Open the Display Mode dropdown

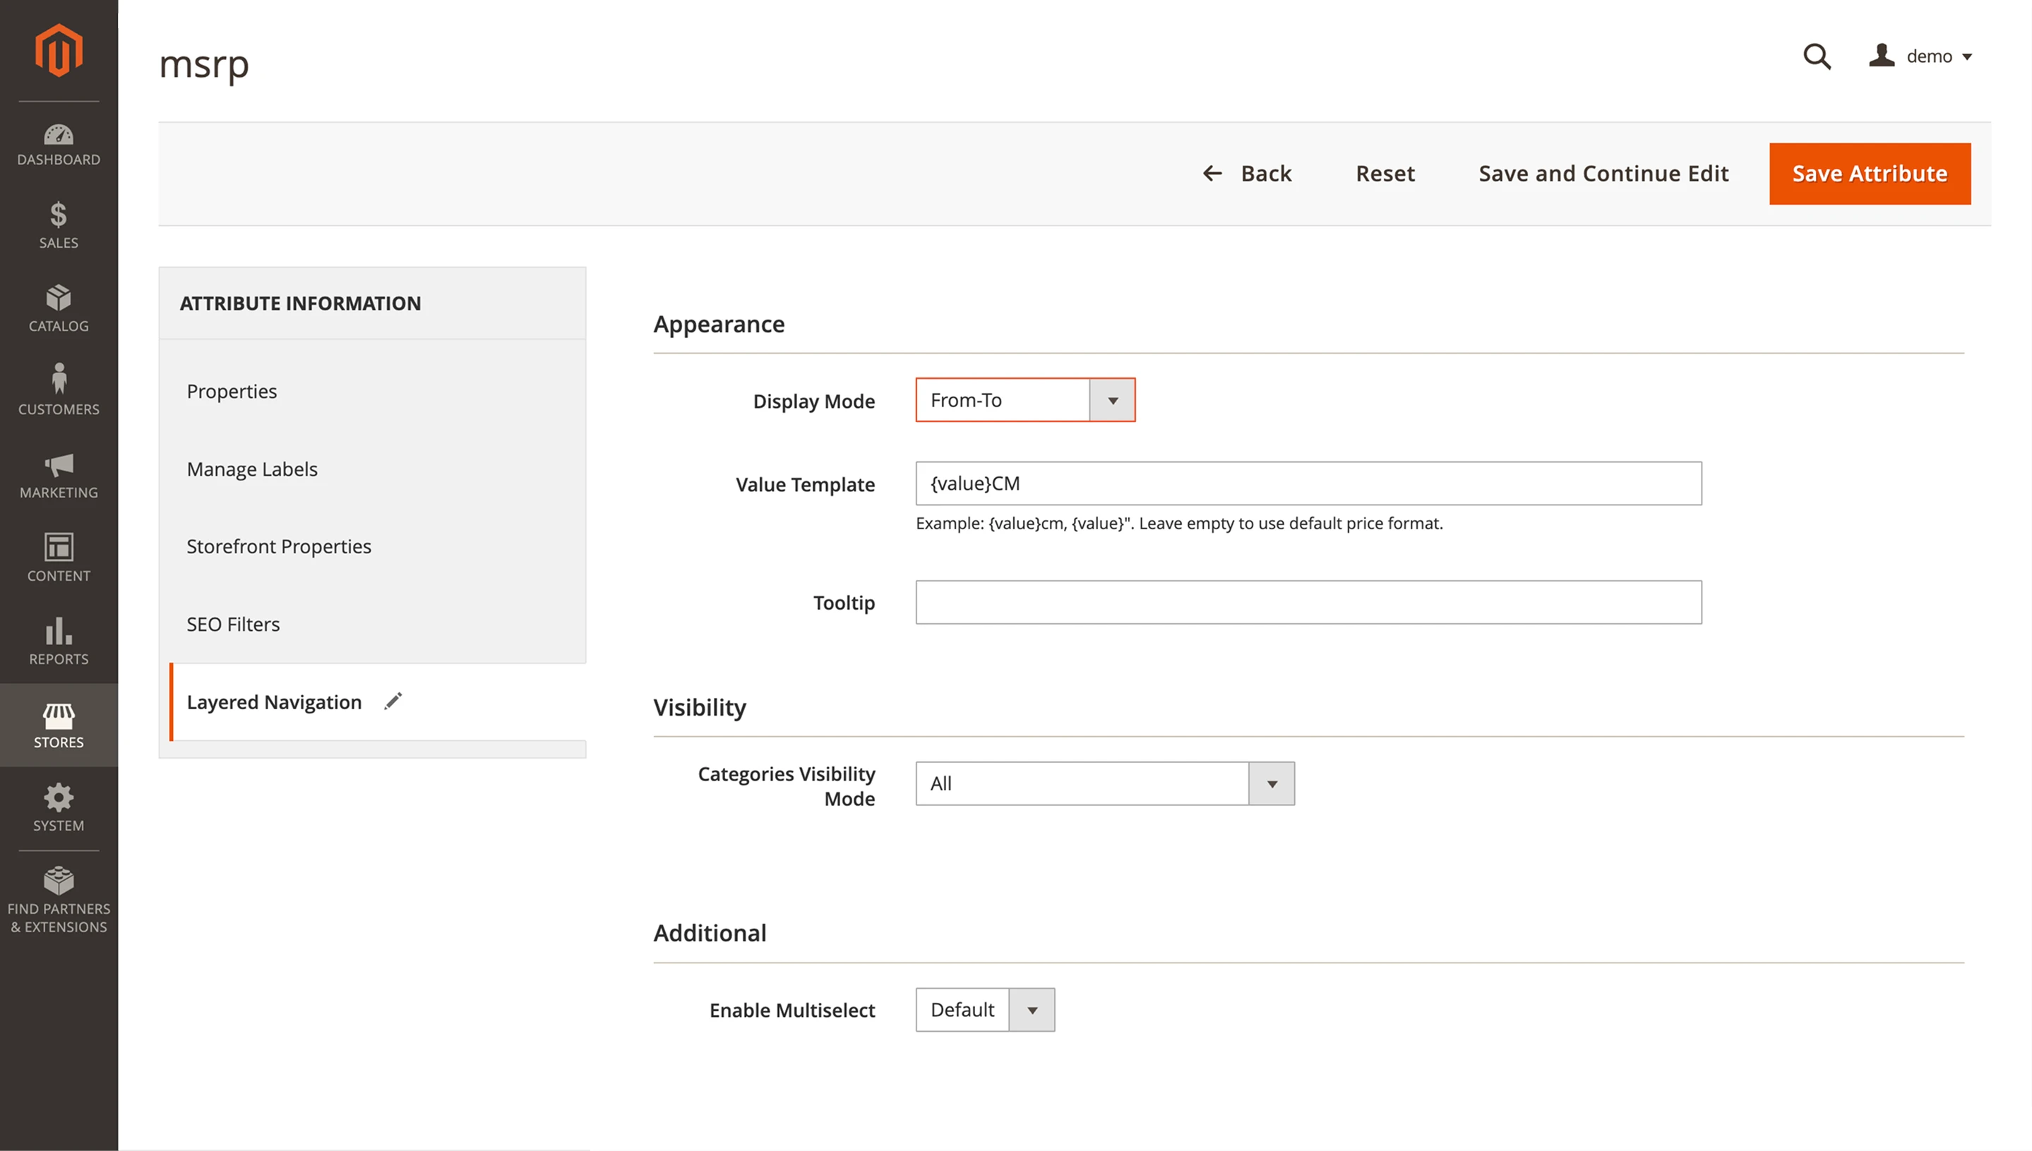[1113, 400]
